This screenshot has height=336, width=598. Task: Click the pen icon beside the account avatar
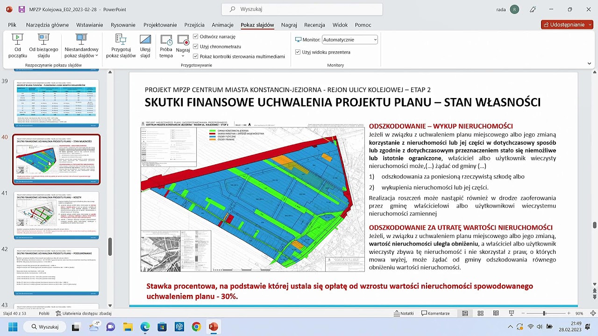click(534, 9)
